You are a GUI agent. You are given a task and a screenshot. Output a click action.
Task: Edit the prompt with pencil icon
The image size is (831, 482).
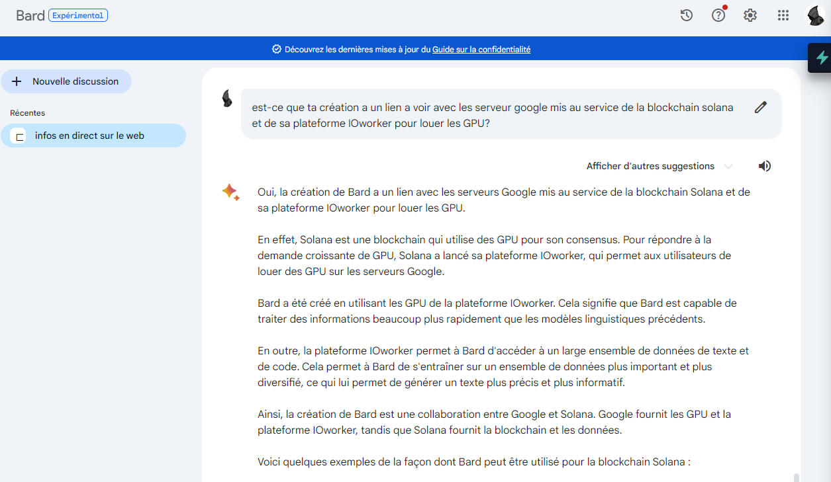pyautogui.click(x=761, y=107)
